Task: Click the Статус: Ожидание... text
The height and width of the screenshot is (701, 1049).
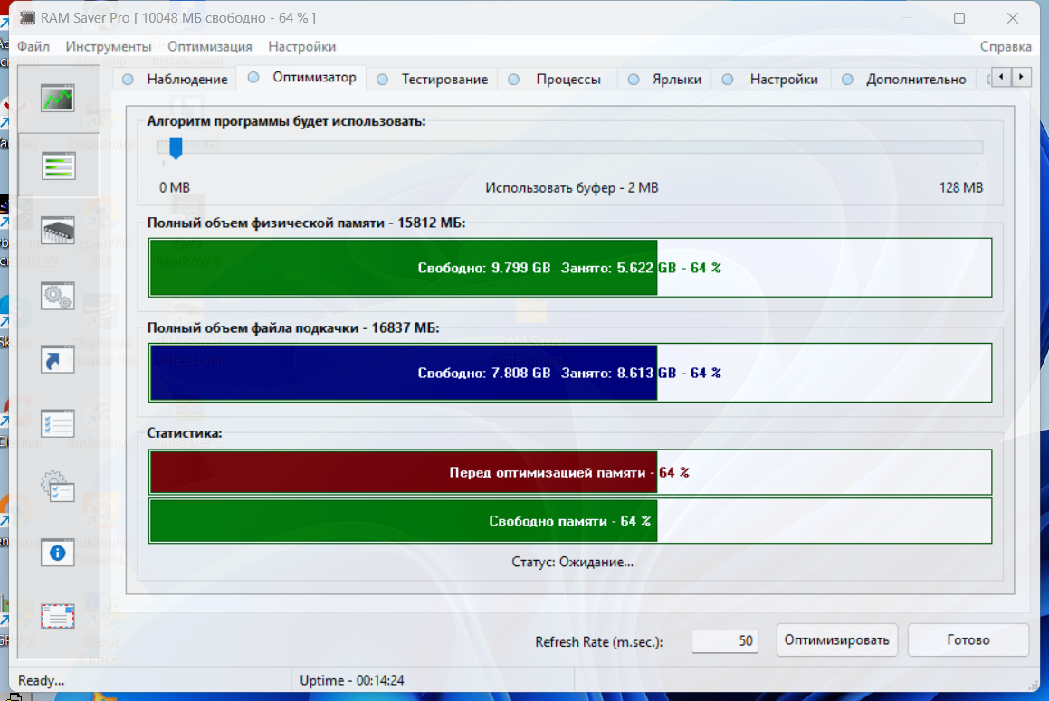Action: pos(572,562)
